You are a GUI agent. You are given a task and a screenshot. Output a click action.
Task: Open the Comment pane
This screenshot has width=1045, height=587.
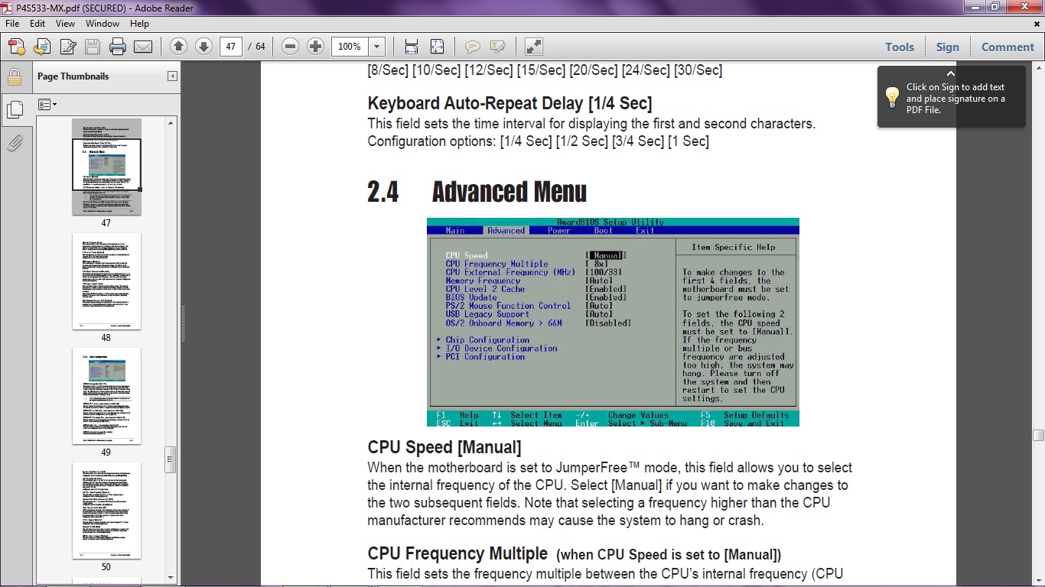[1008, 47]
